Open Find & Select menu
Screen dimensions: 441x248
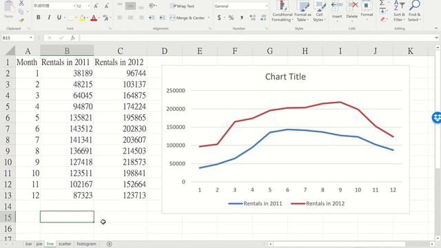pyautogui.click(x=415, y=11)
